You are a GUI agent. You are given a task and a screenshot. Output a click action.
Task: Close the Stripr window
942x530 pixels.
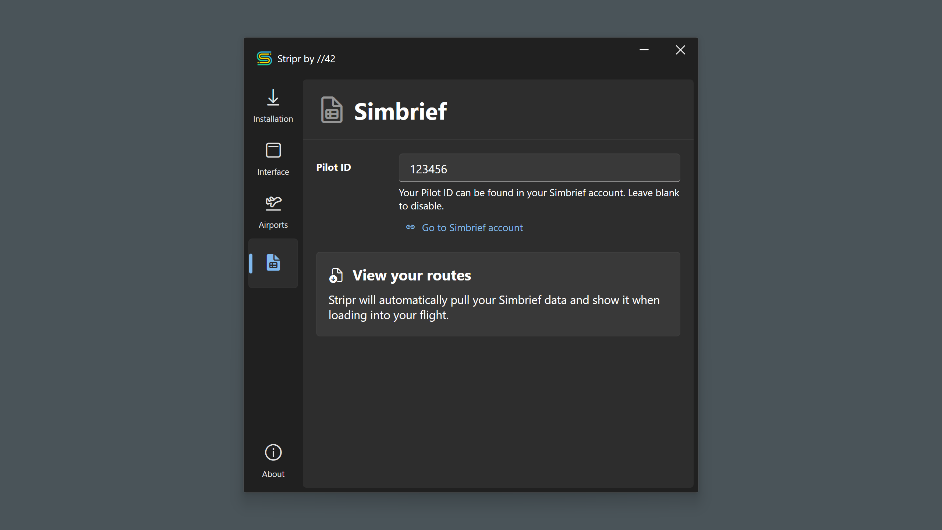coord(680,50)
